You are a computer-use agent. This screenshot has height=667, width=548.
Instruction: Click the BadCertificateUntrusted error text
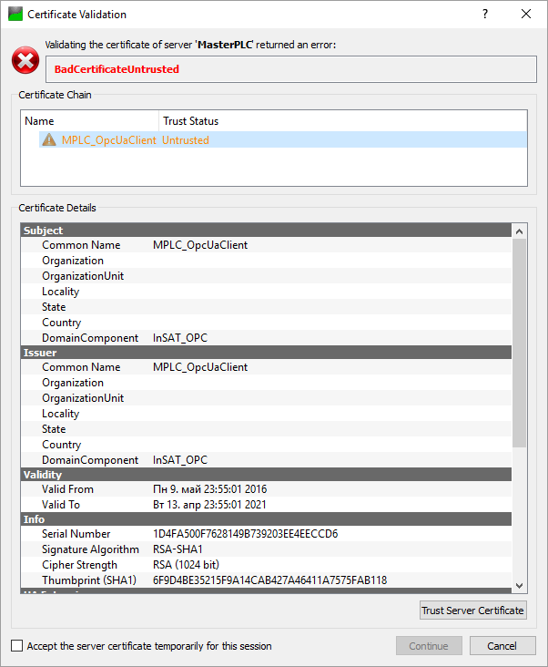117,69
